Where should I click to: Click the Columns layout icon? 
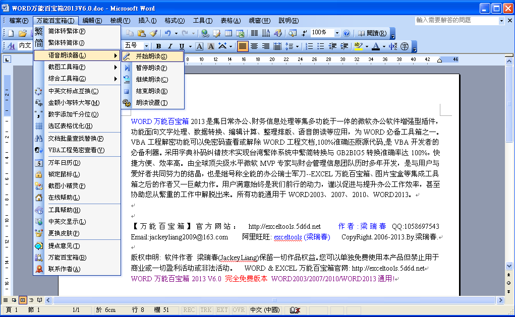tap(255, 33)
